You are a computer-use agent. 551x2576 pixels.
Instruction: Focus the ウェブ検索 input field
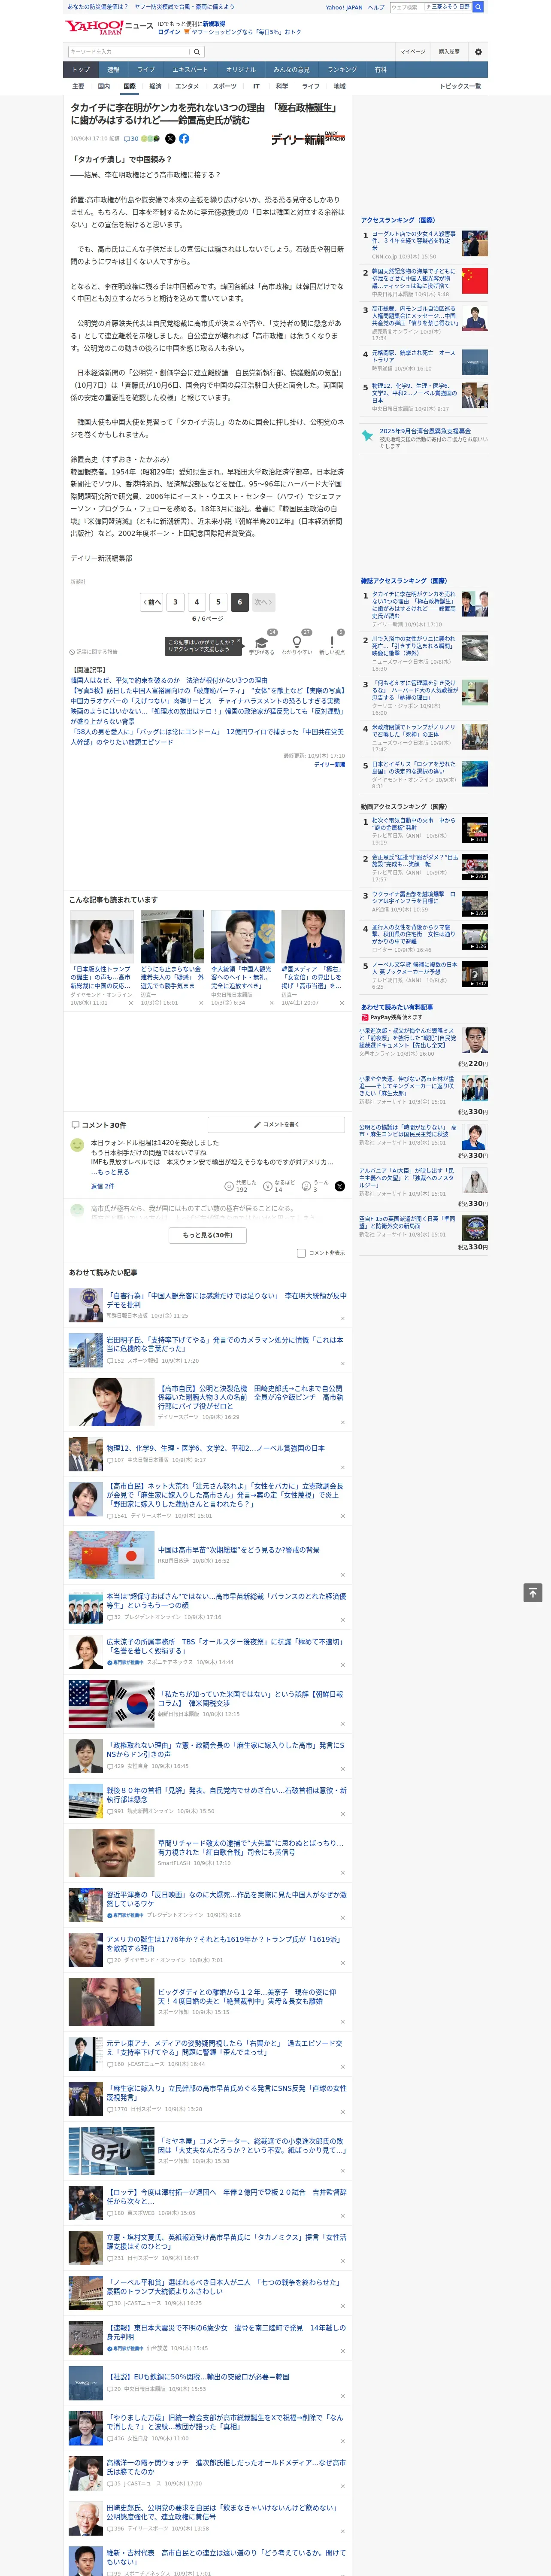click(x=406, y=7)
